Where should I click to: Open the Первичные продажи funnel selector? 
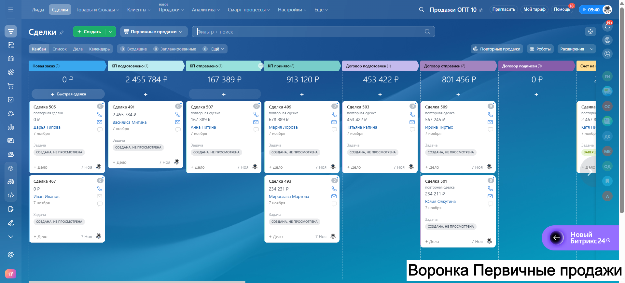(154, 32)
